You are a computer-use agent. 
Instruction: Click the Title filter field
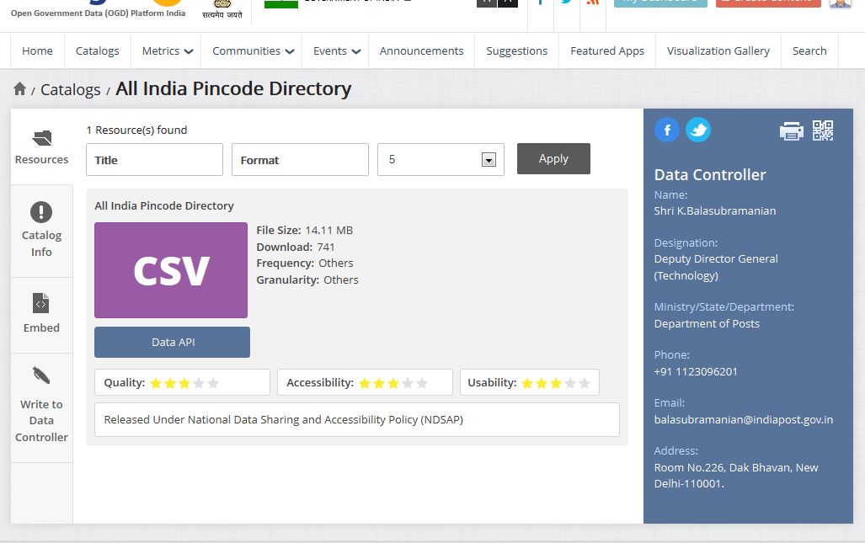(x=154, y=159)
